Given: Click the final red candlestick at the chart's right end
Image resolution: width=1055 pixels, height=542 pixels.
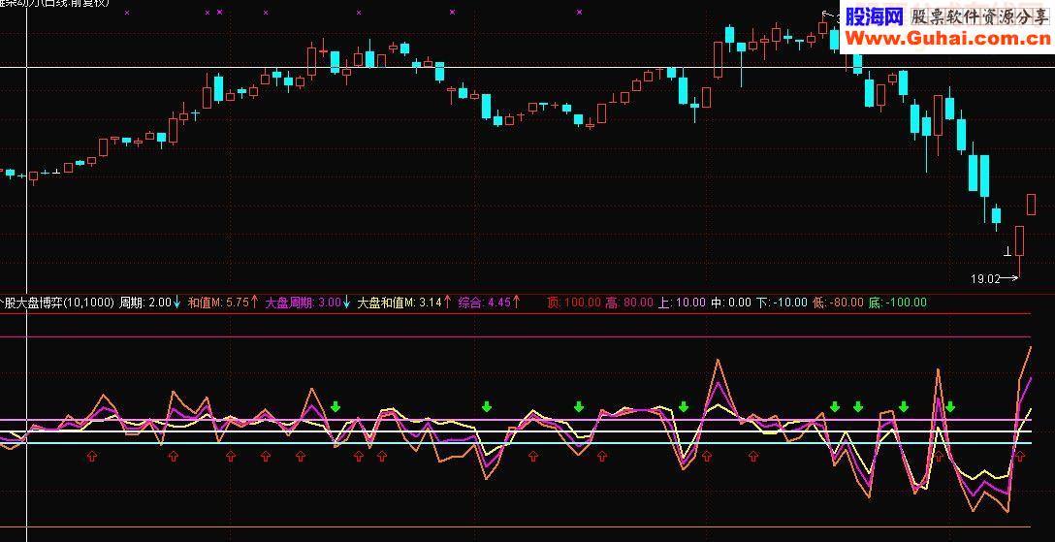Looking at the screenshot, I should [1031, 205].
